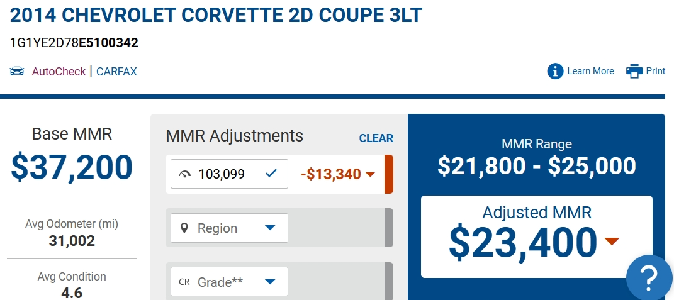
Task: Click the CR icon beside Grade
Action: tap(184, 282)
